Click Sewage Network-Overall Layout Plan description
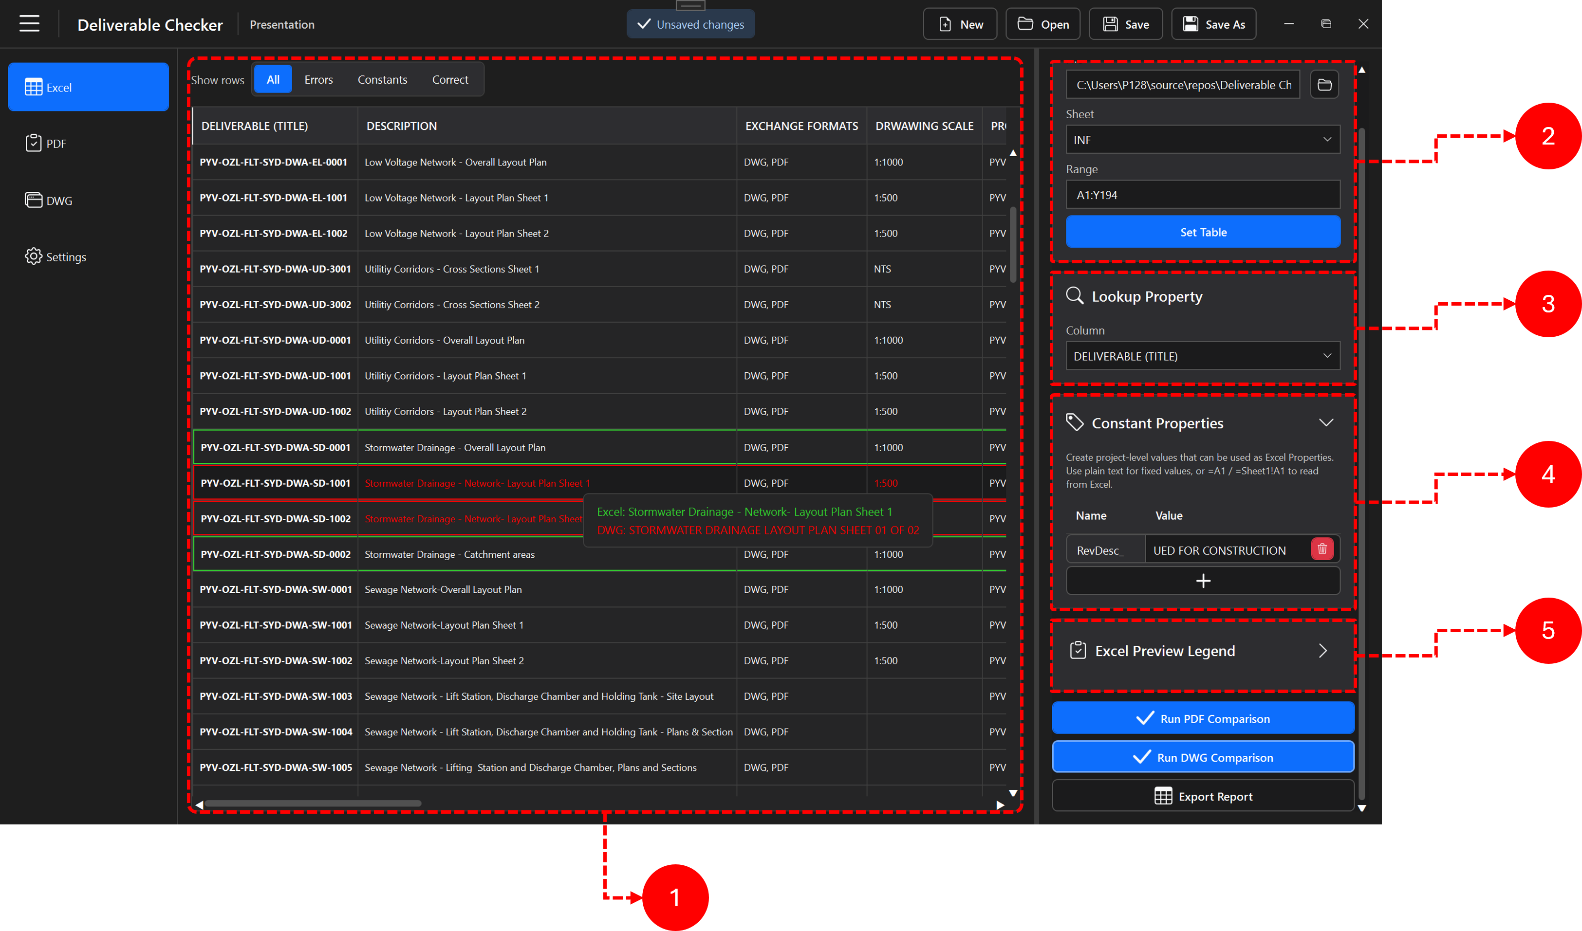Screen dimensions: 1582x931 (443, 590)
